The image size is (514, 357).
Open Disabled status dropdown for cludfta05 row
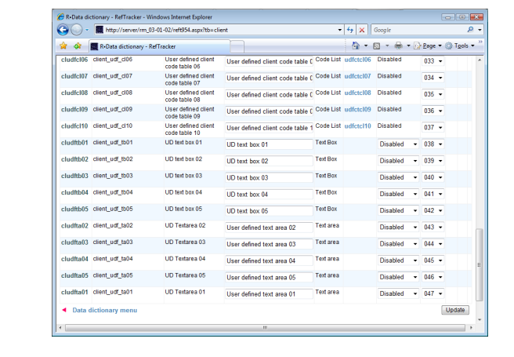click(x=398, y=277)
